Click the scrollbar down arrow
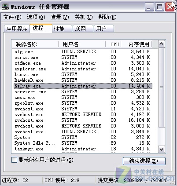 coord(162,150)
